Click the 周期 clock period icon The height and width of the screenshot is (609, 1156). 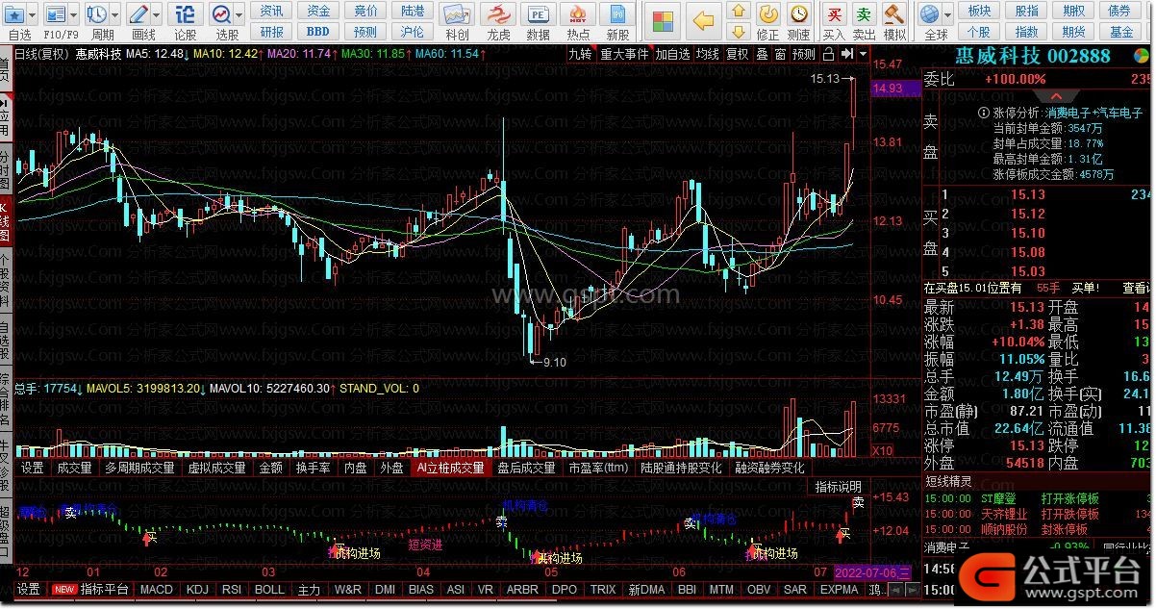point(96,14)
